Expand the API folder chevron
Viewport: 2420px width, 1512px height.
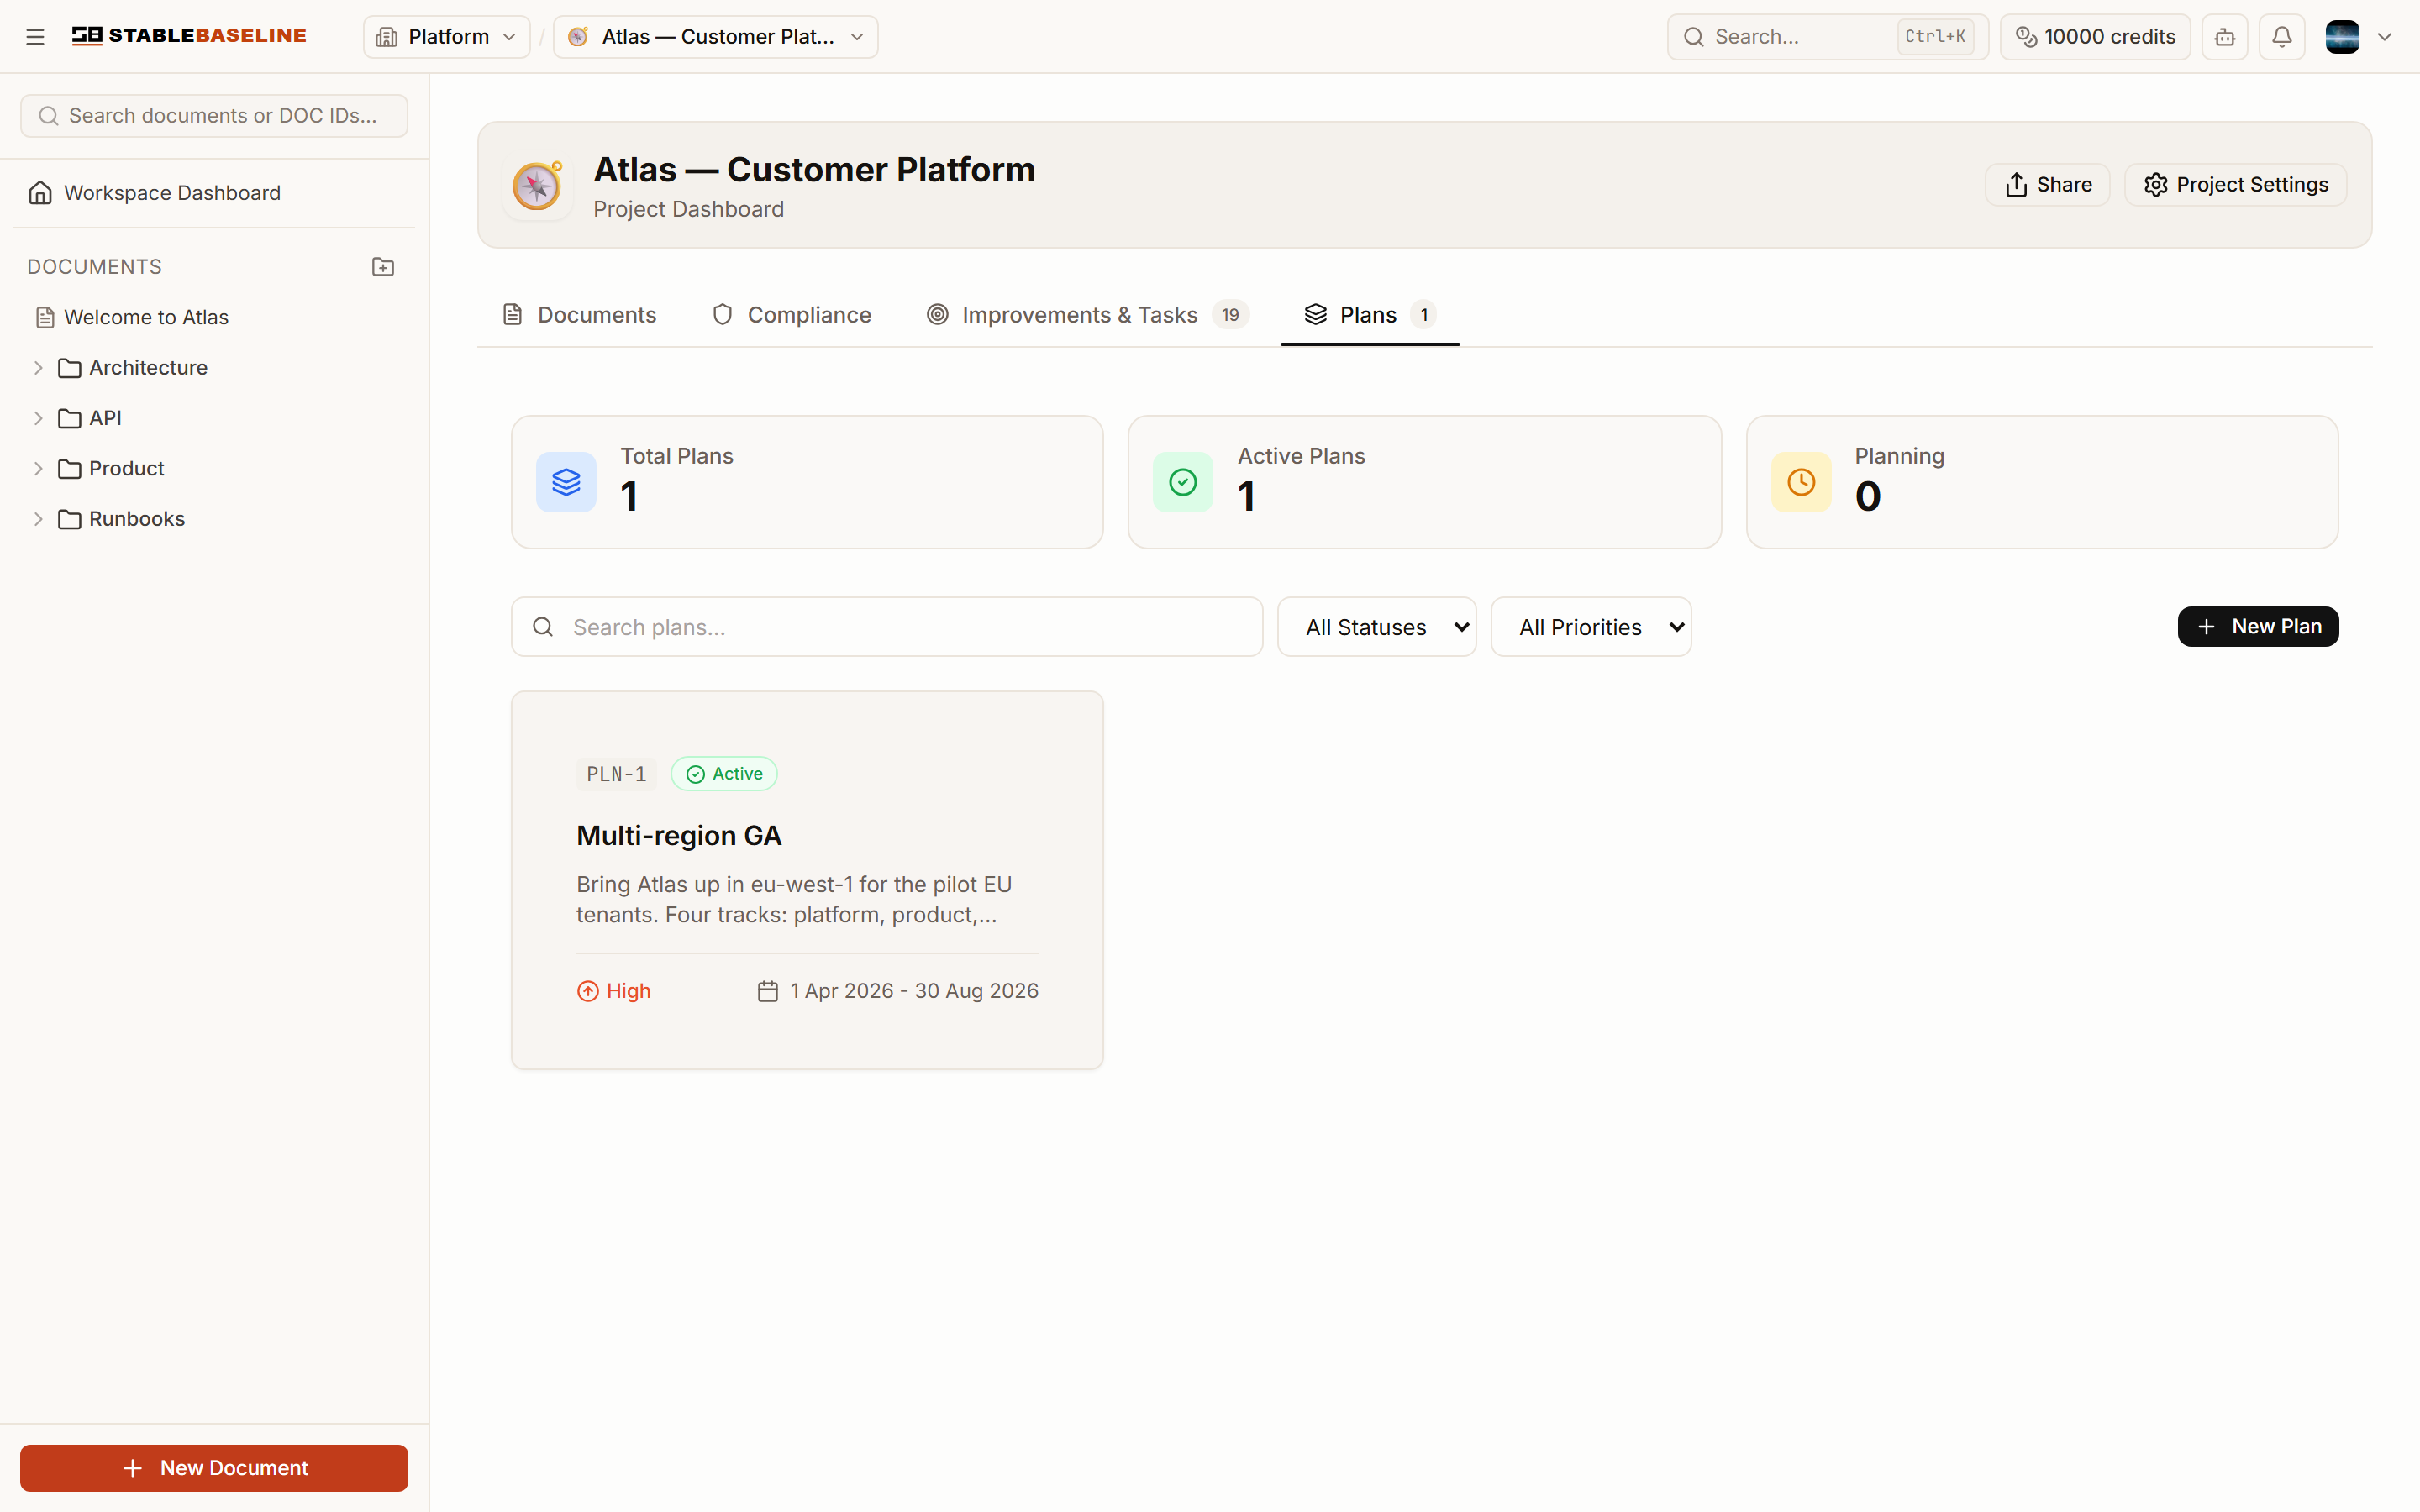[x=38, y=418]
